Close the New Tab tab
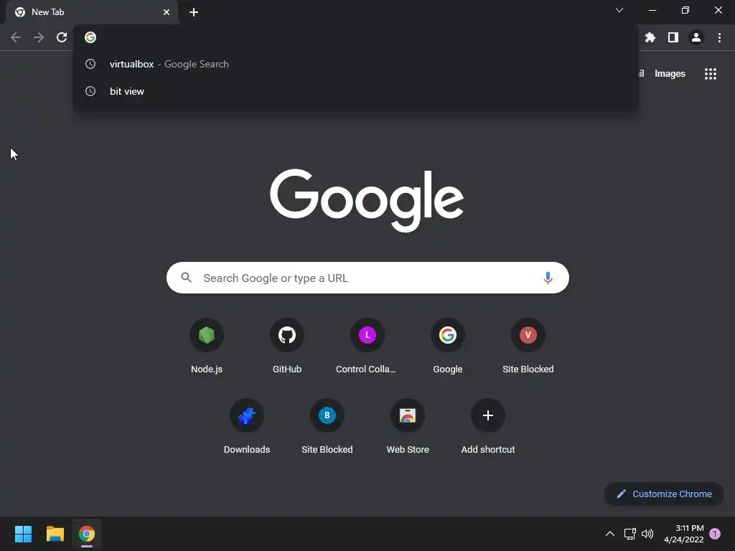This screenshot has height=551, width=735. [167, 12]
